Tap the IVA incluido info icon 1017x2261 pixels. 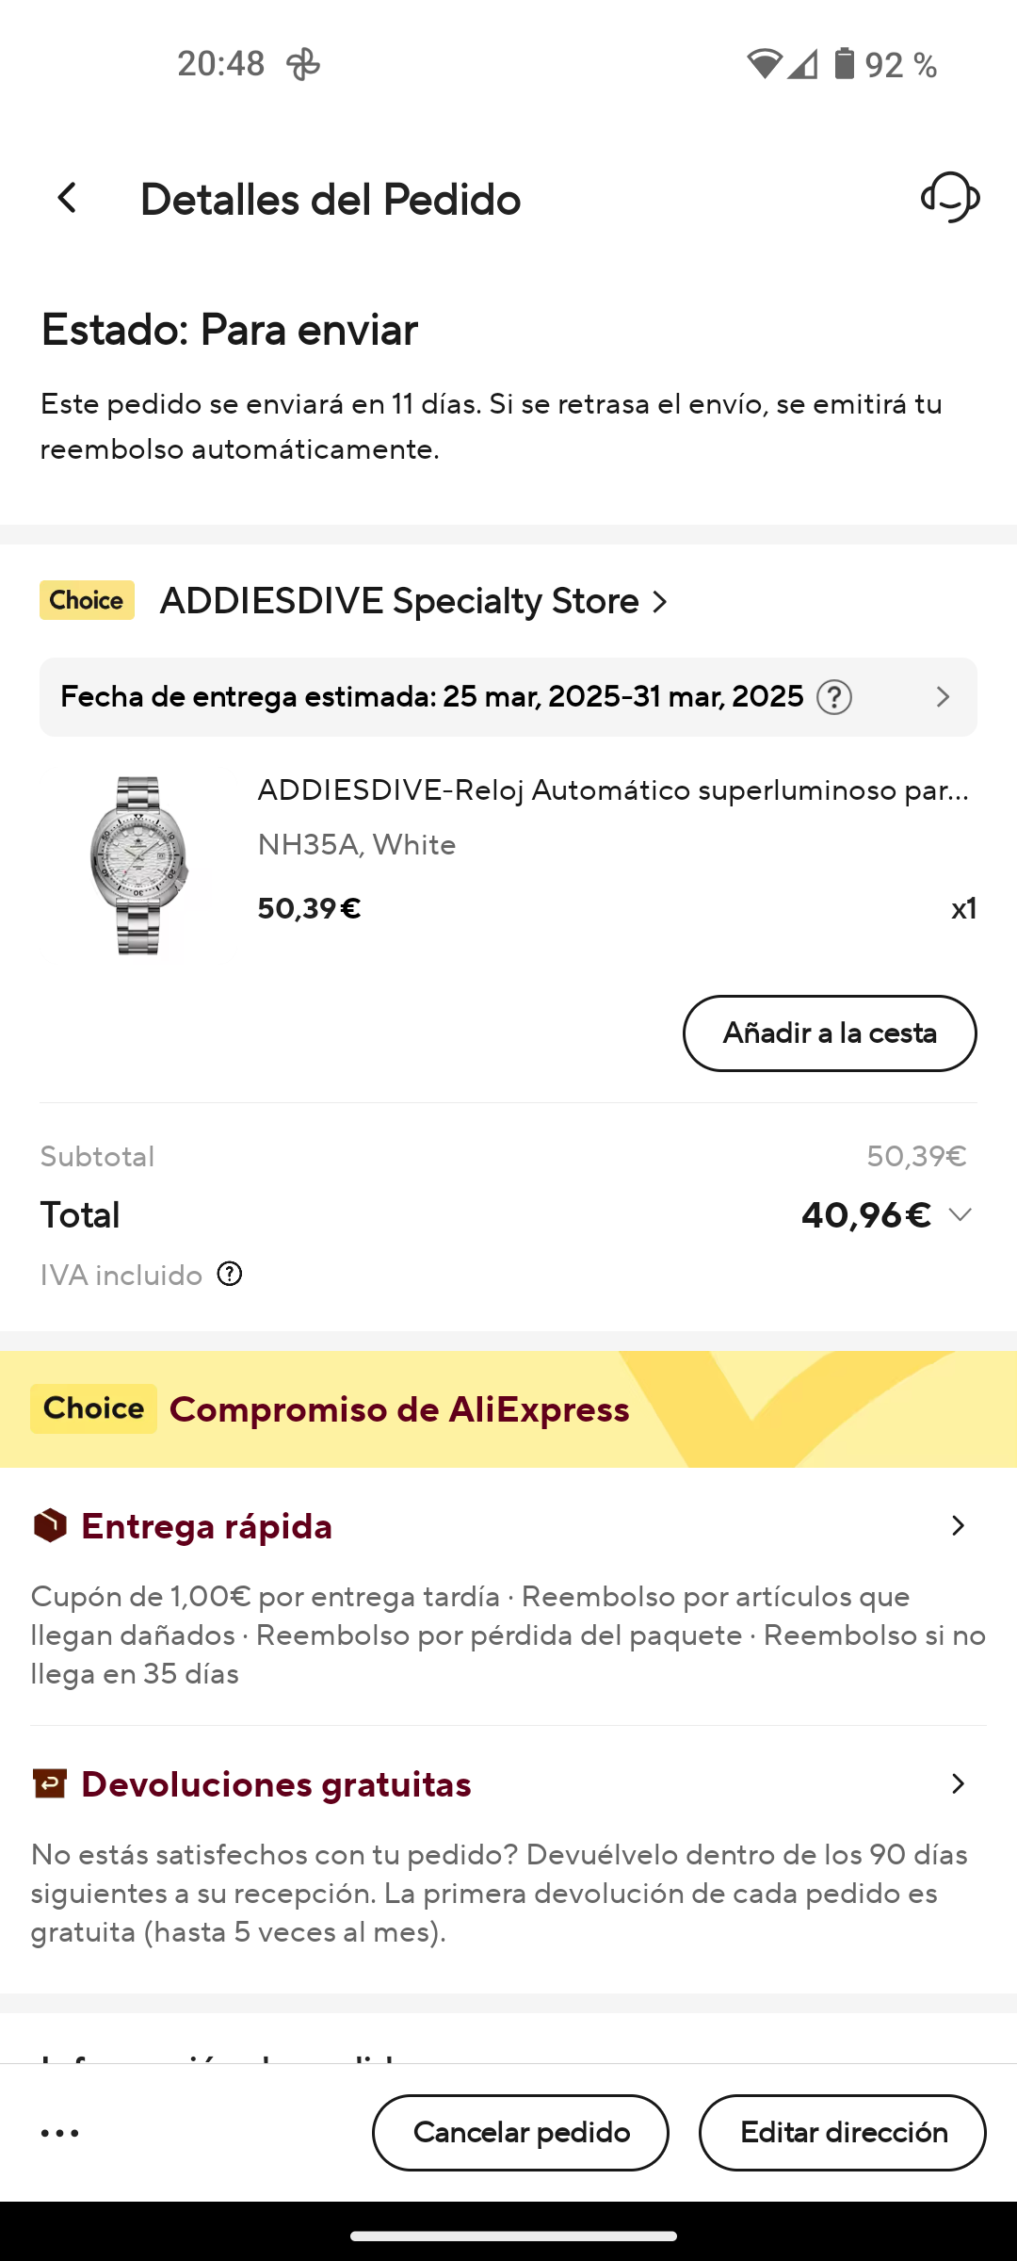point(230,1274)
